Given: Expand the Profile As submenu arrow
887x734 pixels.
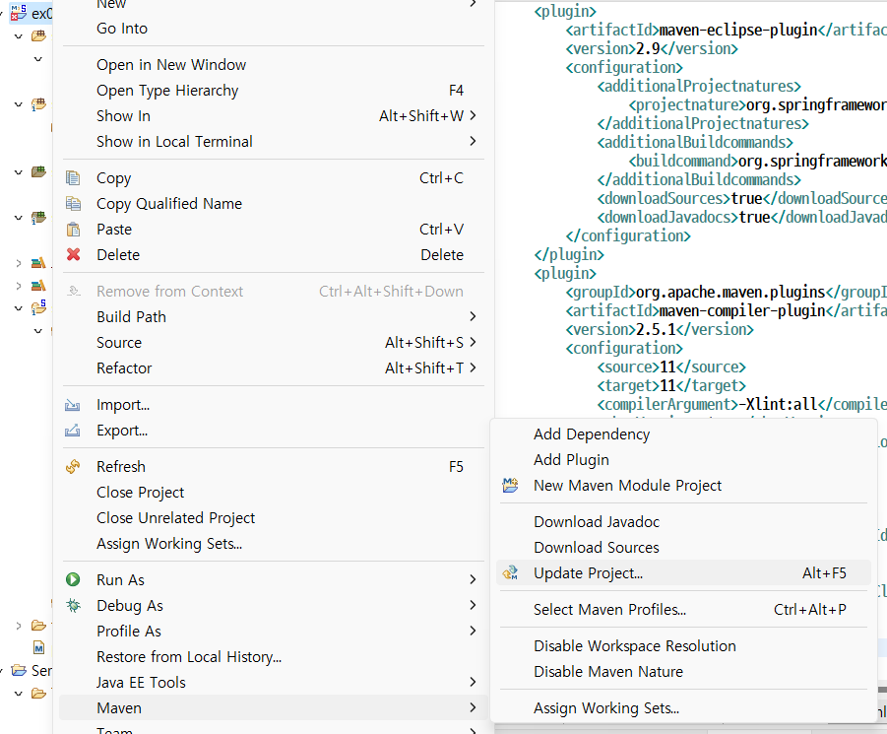Looking at the screenshot, I should [x=473, y=631].
